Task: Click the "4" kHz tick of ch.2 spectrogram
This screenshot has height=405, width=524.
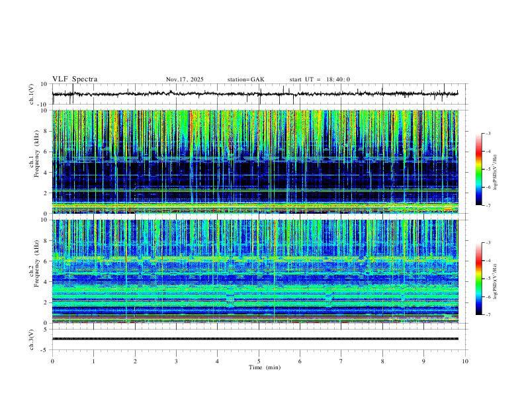Action: tap(46, 282)
